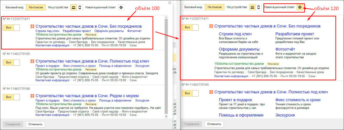Click large 'Проект в подарок' sitelink in right panel

tap(235, 100)
